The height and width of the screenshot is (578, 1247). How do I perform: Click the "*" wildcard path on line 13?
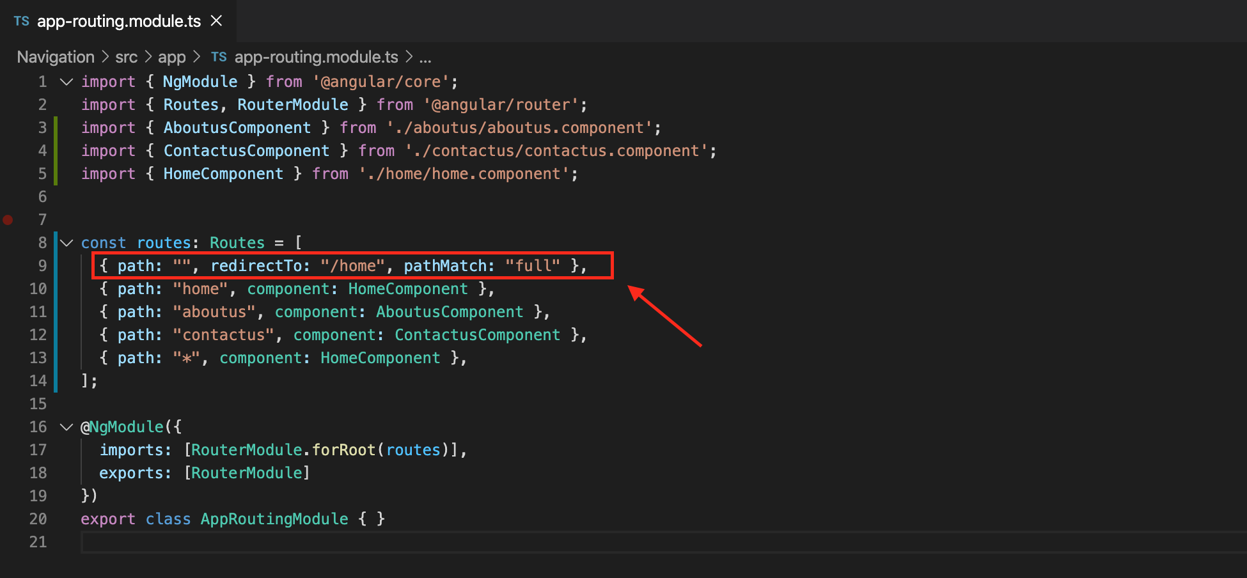coord(187,358)
